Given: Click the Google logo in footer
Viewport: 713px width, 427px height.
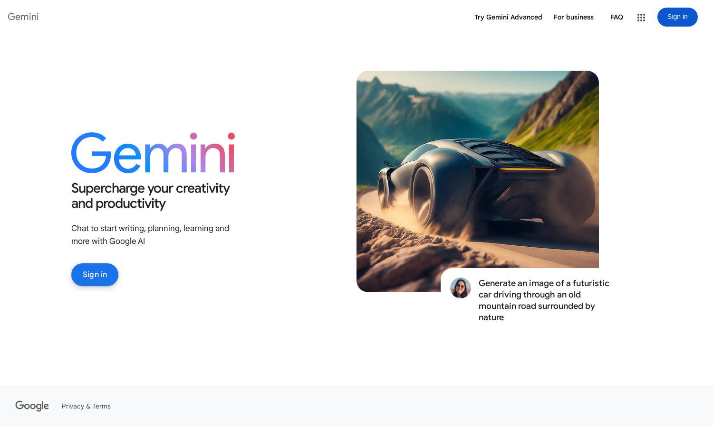Looking at the screenshot, I should pyautogui.click(x=32, y=406).
